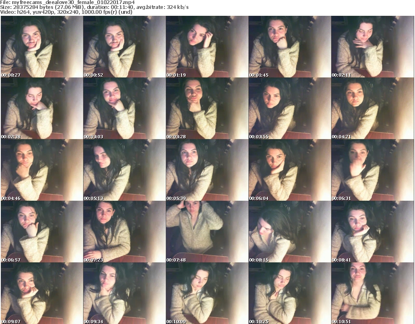The image size is (415, 324).
Task: Click the Video codec h264 info line
Action: pyautogui.click(x=66, y=12)
